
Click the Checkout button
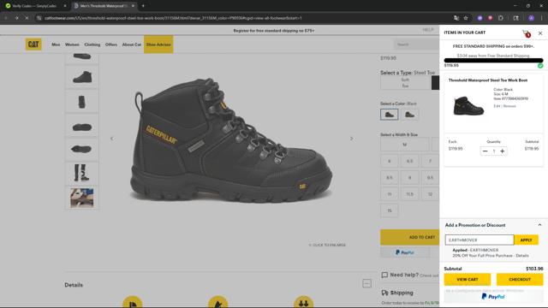pos(520,280)
